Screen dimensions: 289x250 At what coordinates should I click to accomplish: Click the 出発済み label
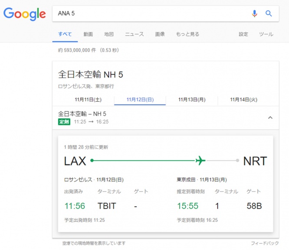click(73, 192)
